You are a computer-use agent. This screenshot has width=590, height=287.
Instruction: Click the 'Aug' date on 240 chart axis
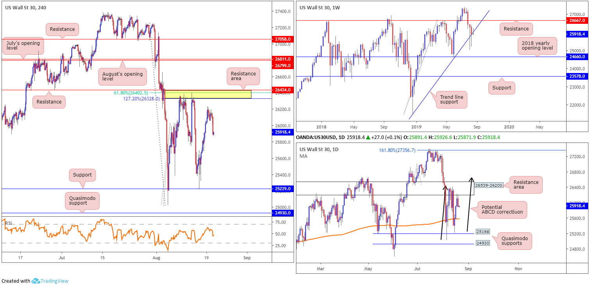point(156,258)
